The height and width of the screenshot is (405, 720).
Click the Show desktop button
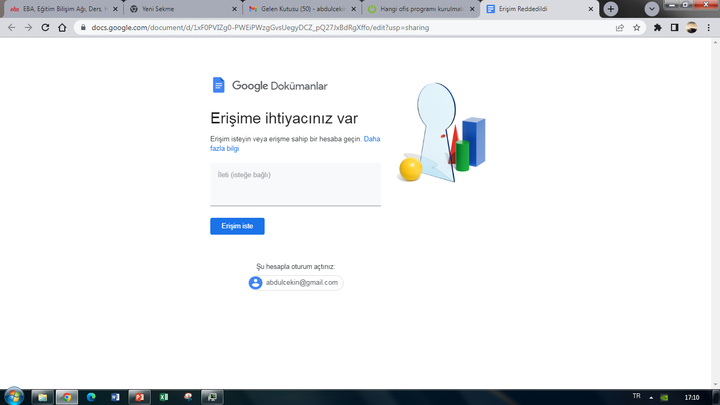coord(716,397)
